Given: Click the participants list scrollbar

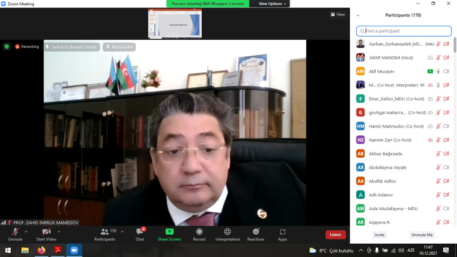Looking at the screenshot, I should point(455,45).
